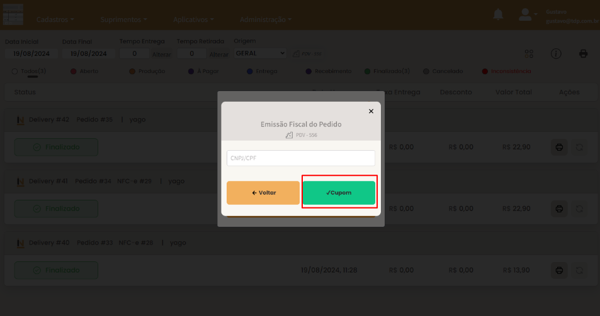The width and height of the screenshot is (600, 316).
Task: Refresh order Delivery #41
Action: [x=579, y=209]
